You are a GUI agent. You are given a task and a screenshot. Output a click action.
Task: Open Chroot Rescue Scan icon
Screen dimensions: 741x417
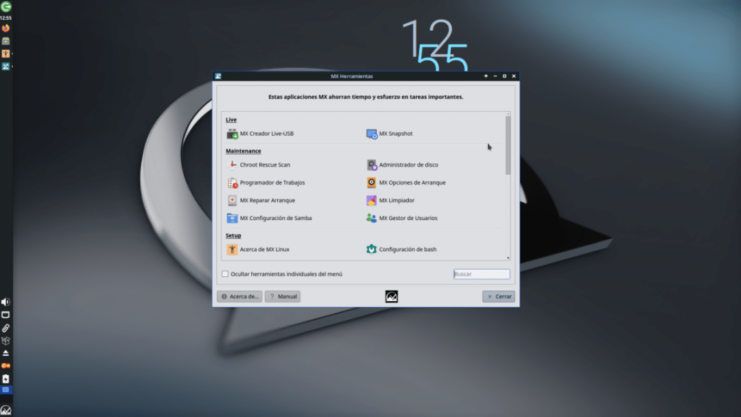click(232, 165)
